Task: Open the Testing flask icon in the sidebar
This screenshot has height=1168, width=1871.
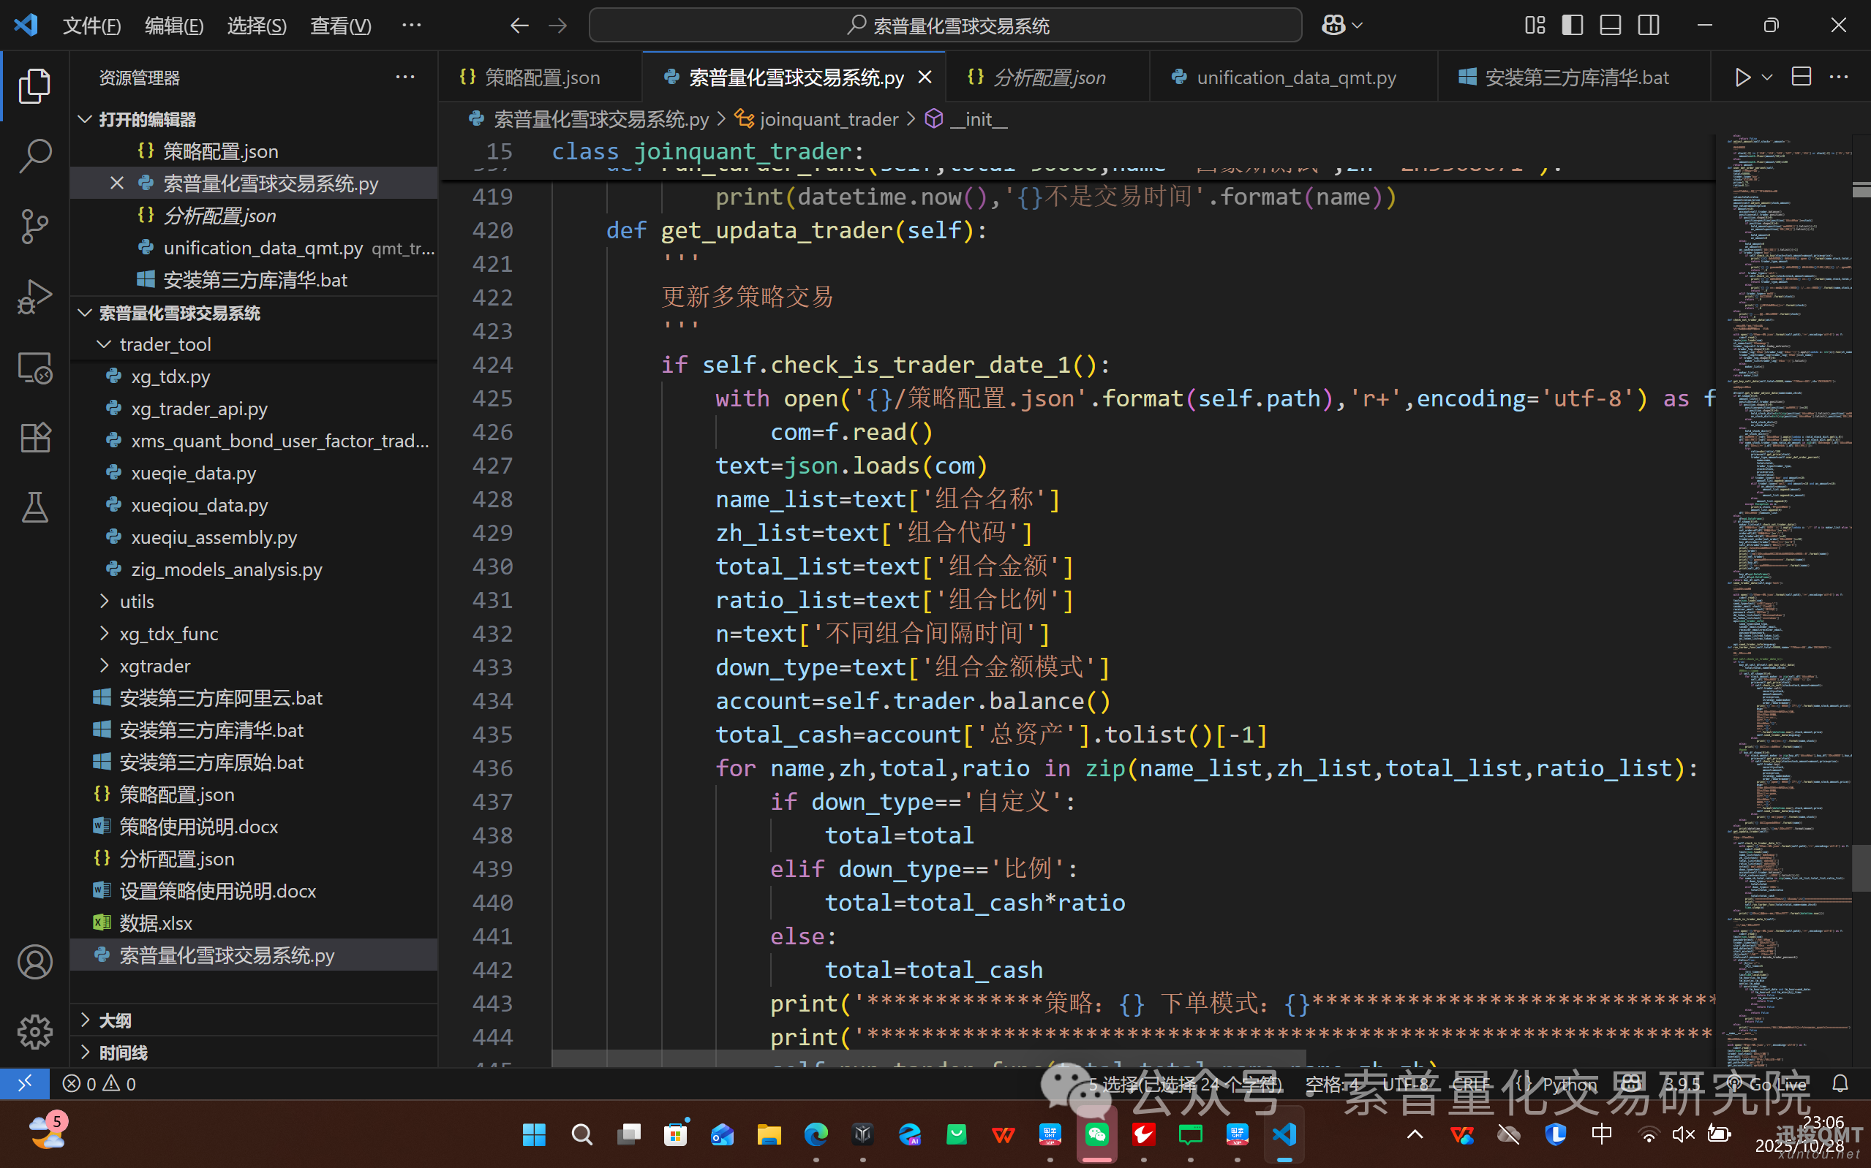Action: click(x=35, y=507)
